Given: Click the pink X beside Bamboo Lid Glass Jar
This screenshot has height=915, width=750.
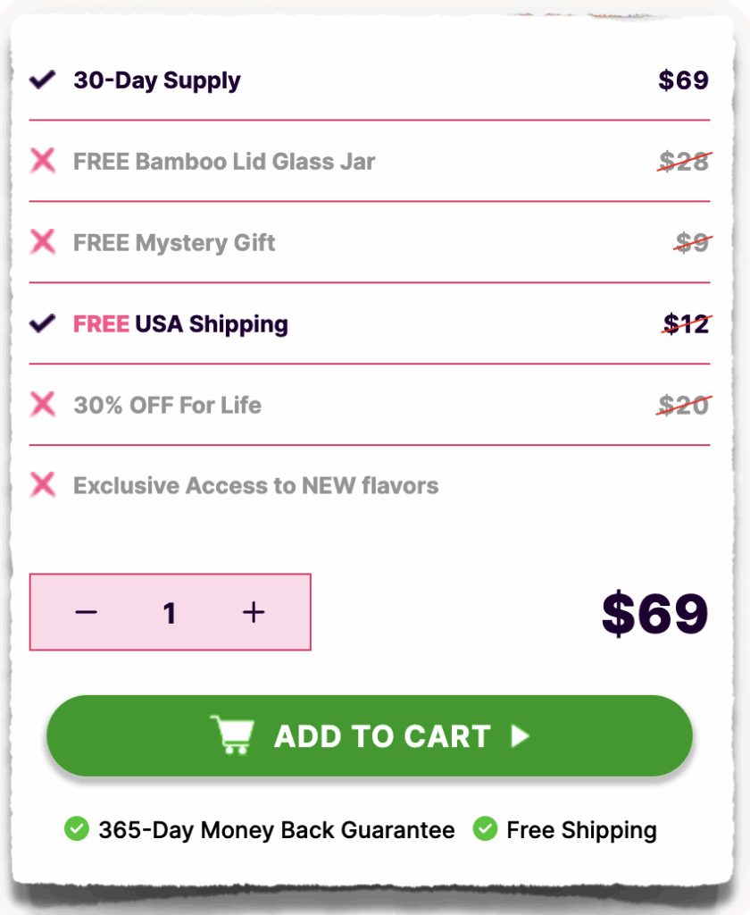Looking at the screenshot, I should coord(42,161).
